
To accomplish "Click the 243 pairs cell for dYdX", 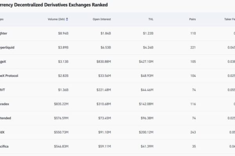I will [x=193, y=132].
